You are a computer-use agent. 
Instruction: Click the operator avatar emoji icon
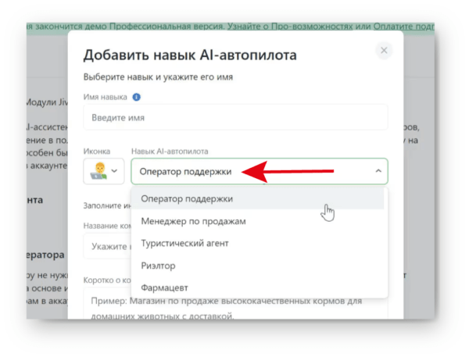(99, 171)
